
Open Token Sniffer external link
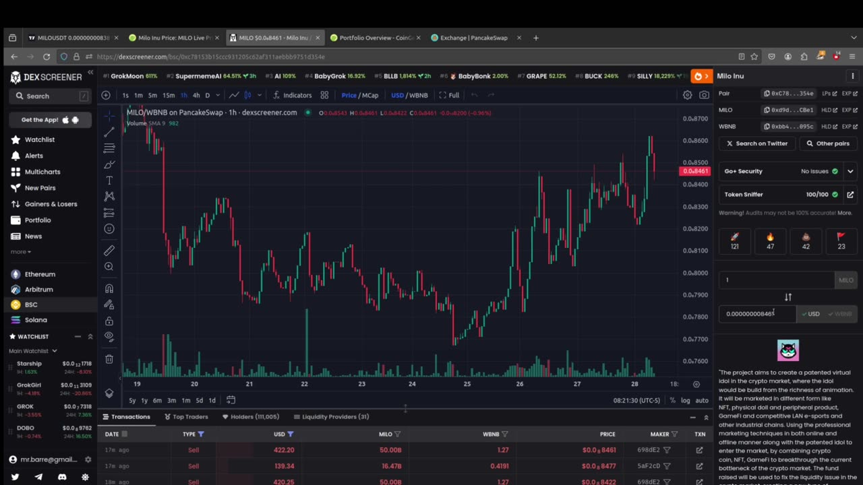point(850,195)
